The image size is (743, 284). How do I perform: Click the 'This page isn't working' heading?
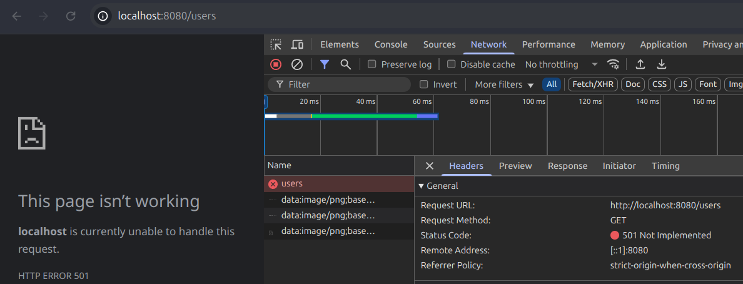tap(109, 201)
